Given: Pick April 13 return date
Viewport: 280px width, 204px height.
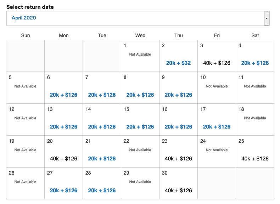Looking at the screenshot, I should tap(63, 127).
